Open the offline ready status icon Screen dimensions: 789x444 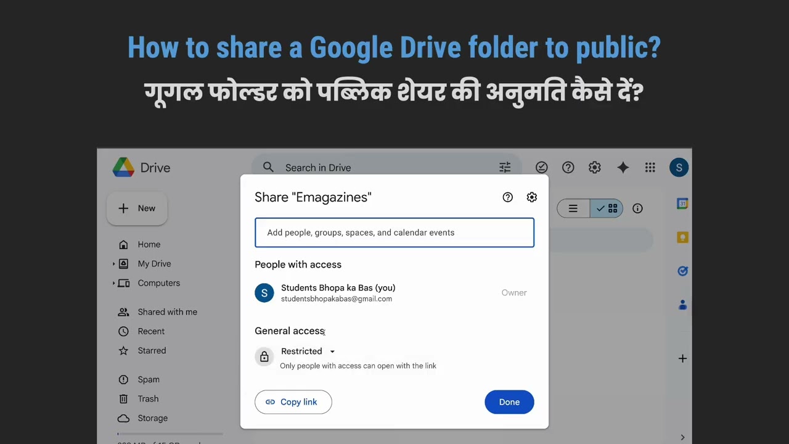point(541,167)
